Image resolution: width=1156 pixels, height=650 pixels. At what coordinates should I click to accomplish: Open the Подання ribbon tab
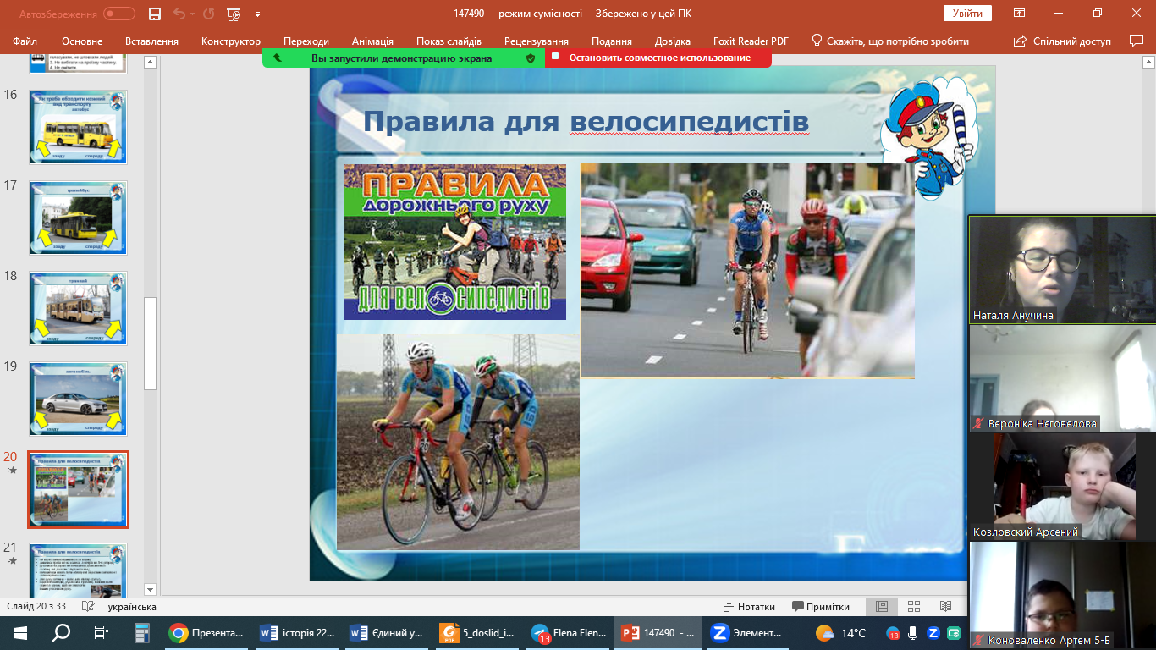tap(612, 41)
